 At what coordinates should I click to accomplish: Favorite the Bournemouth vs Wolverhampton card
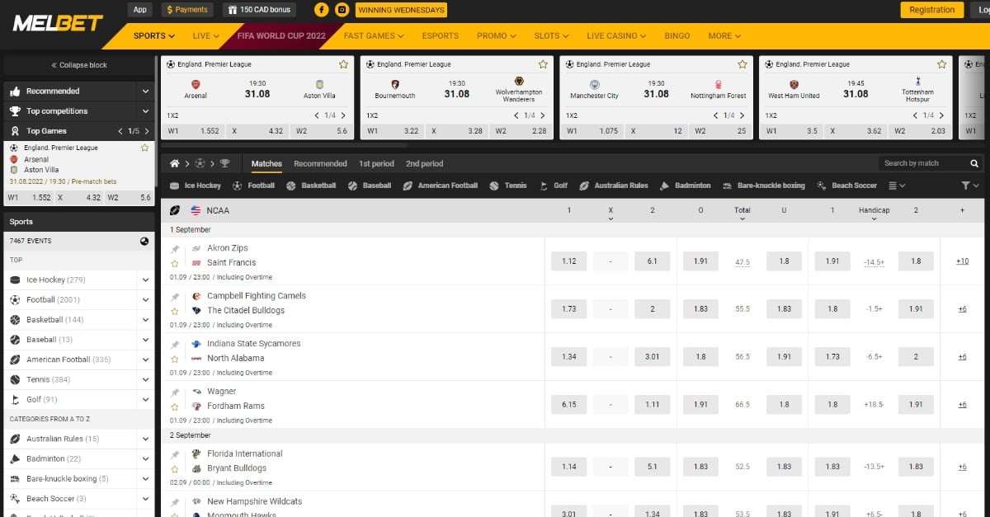(543, 63)
